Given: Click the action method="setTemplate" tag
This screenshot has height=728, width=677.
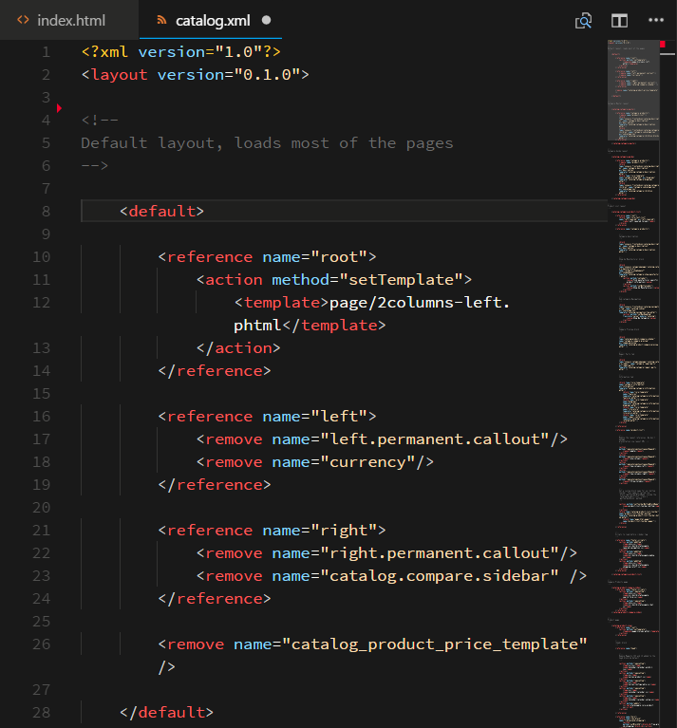Looking at the screenshot, I should (334, 279).
